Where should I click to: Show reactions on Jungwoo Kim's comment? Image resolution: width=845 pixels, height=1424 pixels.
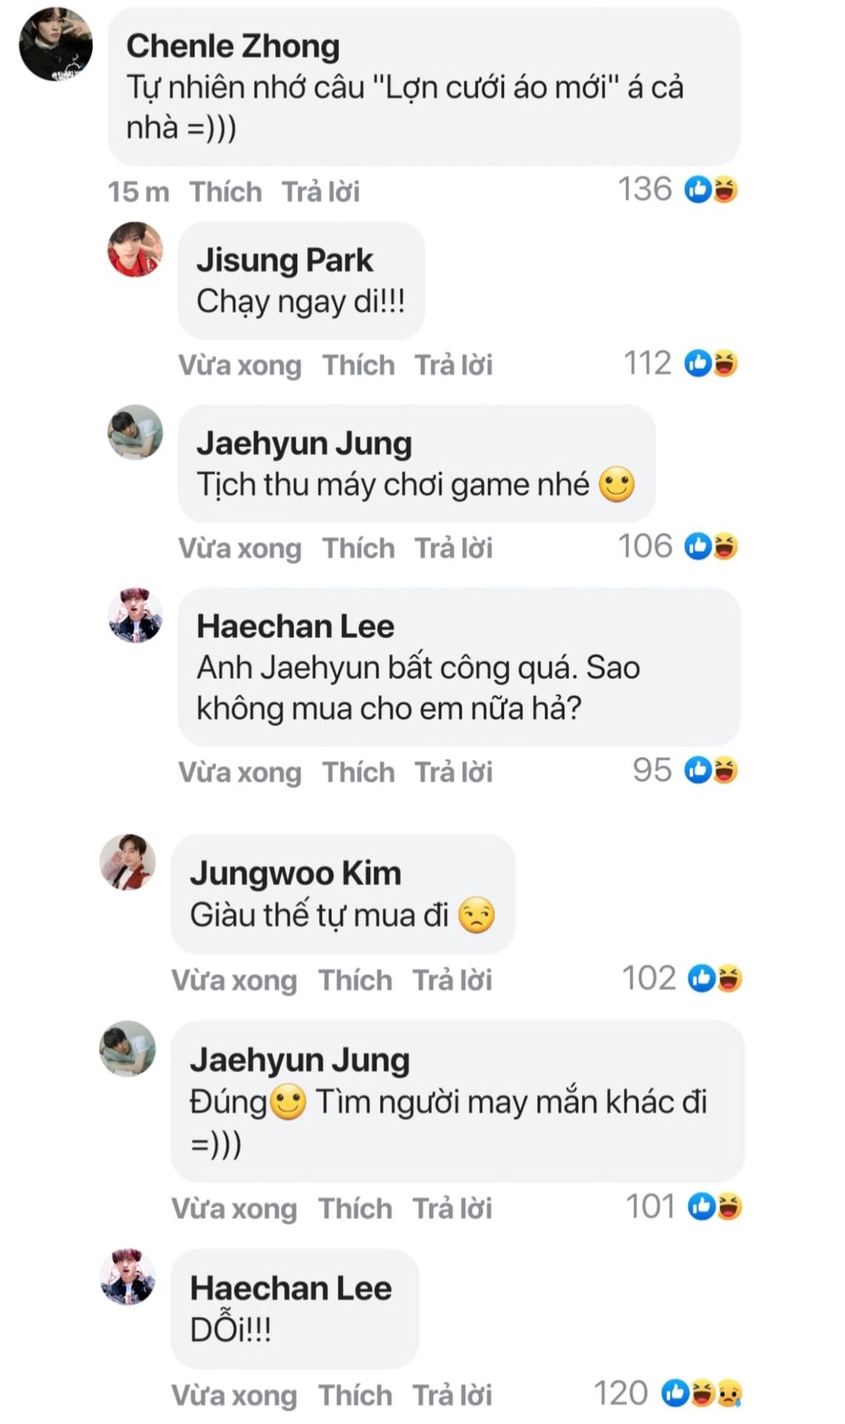(715, 979)
